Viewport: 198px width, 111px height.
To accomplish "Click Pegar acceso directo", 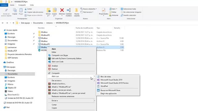I will pos(33,15).
